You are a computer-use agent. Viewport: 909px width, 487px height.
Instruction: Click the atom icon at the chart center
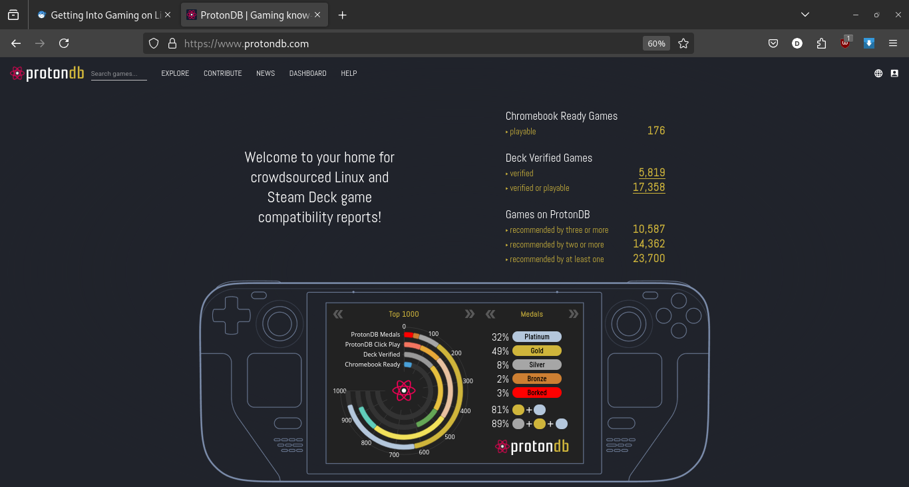pyautogui.click(x=404, y=390)
